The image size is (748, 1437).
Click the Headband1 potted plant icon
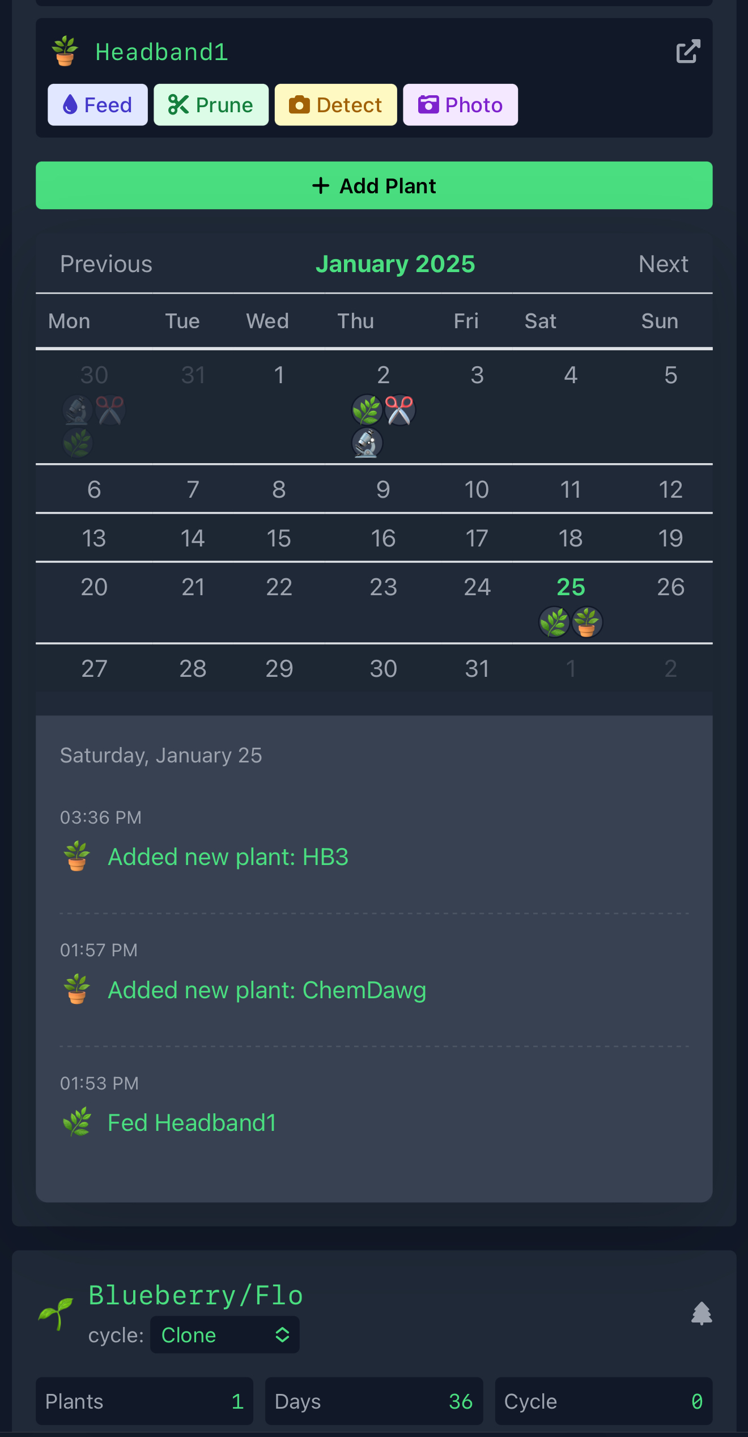click(x=65, y=51)
